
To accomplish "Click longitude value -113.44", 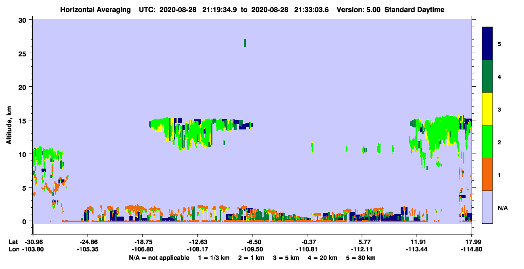I will (x=417, y=249).
